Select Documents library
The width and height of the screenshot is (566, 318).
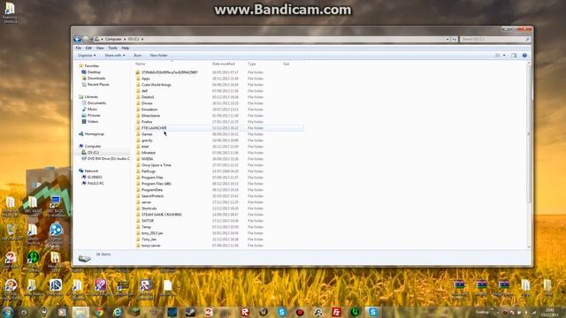[x=96, y=103]
